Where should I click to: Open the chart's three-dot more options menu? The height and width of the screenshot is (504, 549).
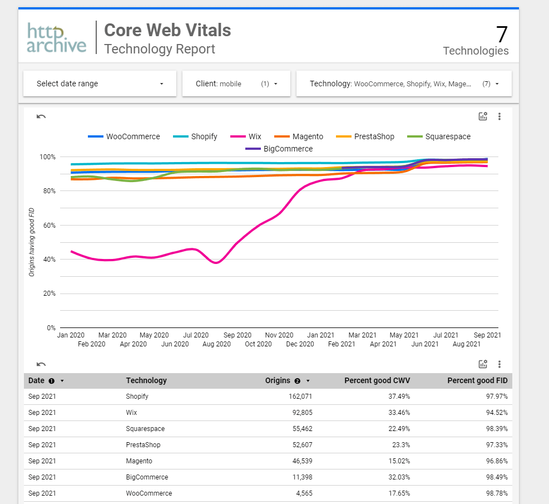(x=499, y=116)
